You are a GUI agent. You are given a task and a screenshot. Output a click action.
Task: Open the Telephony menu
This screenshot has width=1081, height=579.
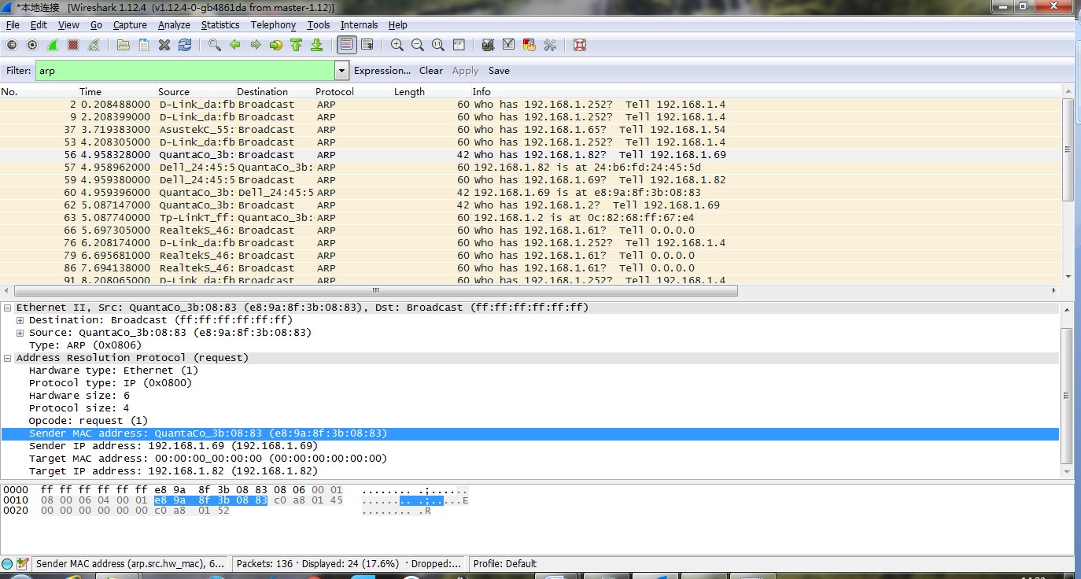click(273, 24)
